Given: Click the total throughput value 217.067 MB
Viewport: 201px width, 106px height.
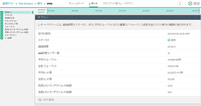Looking at the screenshot, I should pos(173,66).
